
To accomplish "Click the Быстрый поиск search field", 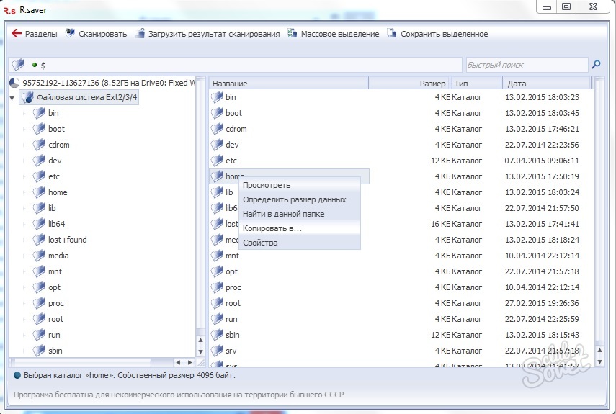I will [525, 65].
